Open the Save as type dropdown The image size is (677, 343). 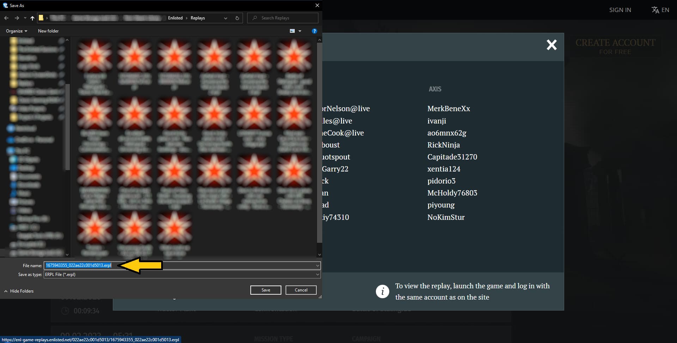tap(182, 275)
